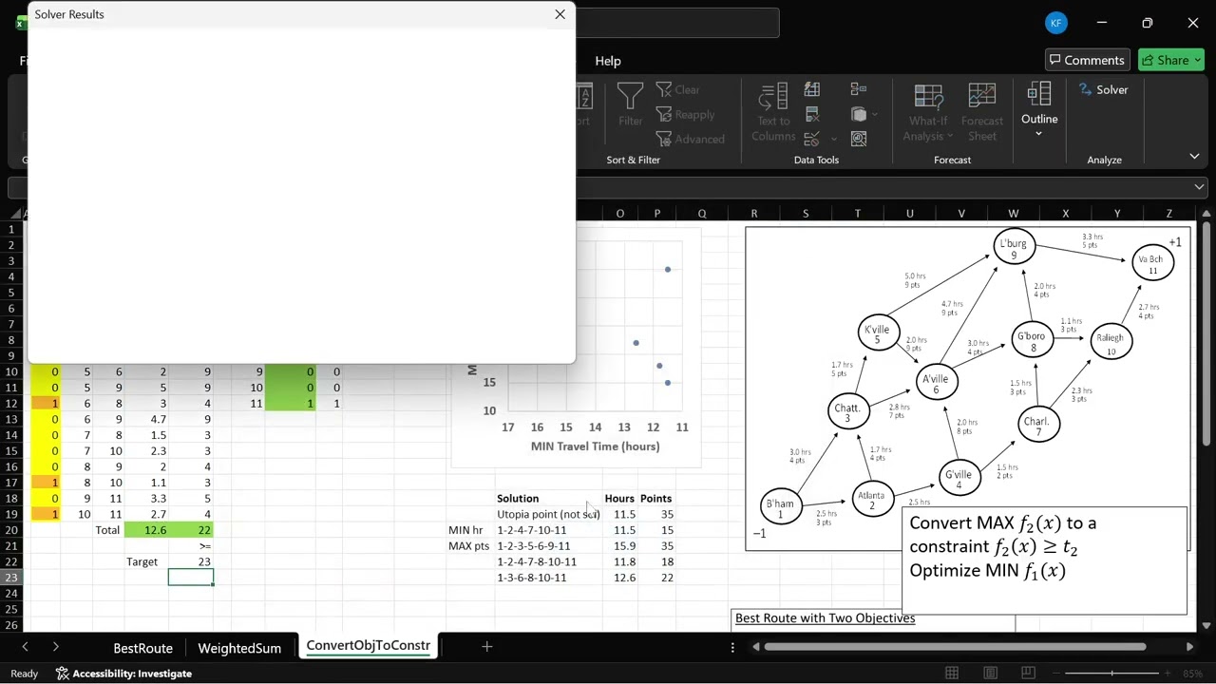Switch to the WeightedSum sheet tab
The image size is (1216, 684).
[239, 648]
